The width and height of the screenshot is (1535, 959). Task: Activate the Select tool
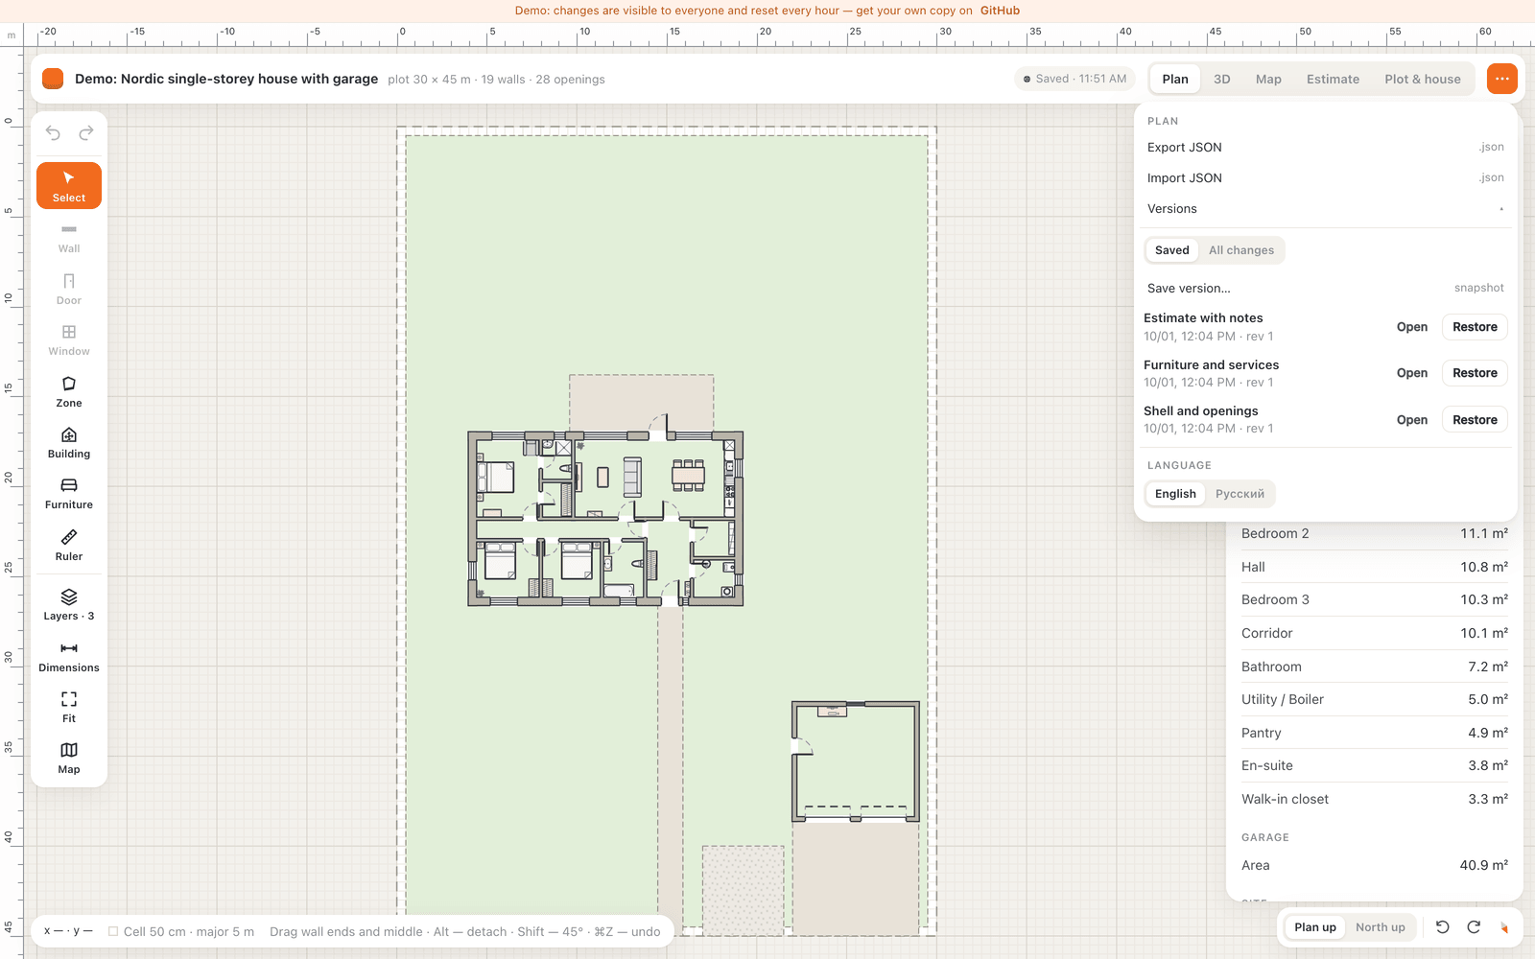tap(69, 185)
